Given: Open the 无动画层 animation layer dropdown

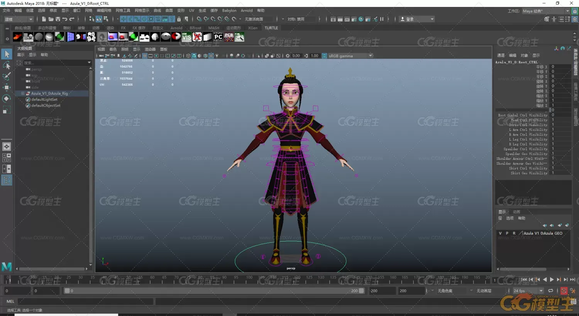Looking at the screenshot, I should coord(489,291).
